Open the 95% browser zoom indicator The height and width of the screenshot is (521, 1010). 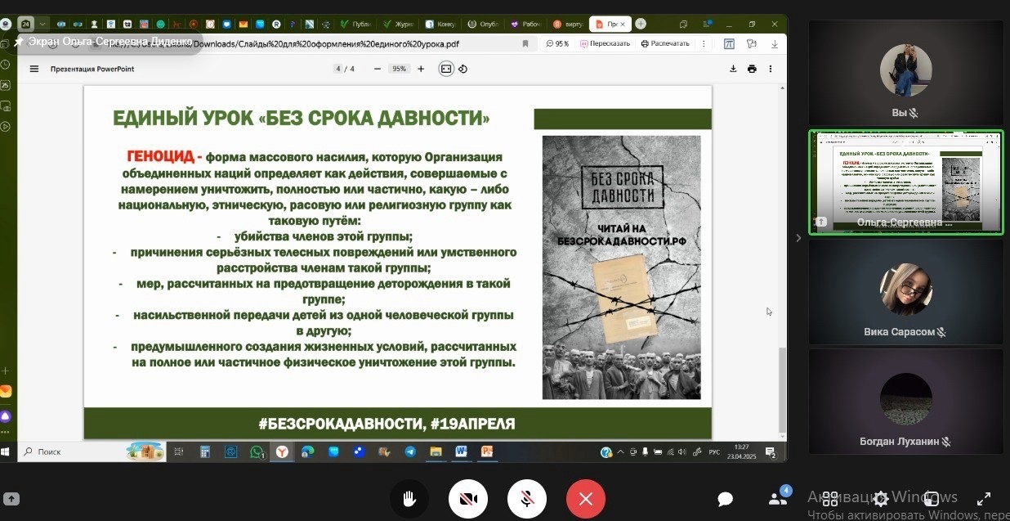point(558,43)
